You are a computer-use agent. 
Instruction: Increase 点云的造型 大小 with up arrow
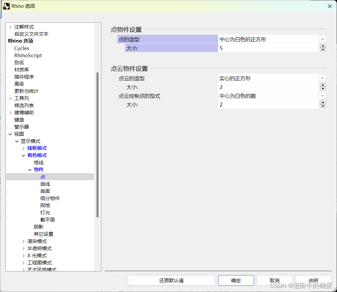pos(323,85)
